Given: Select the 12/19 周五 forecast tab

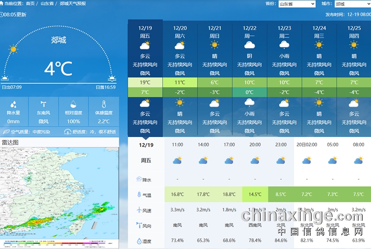Looking at the screenshot, I should tap(145, 31).
